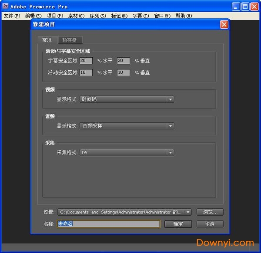The height and width of the screenshot is (253, 261).
Task: Click the 字幕安全区域 vertical percent field
Action: [x=124, y=61]
